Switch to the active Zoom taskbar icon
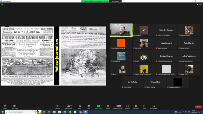The width and height of the screenshot is (203, 114). [85, 112]
